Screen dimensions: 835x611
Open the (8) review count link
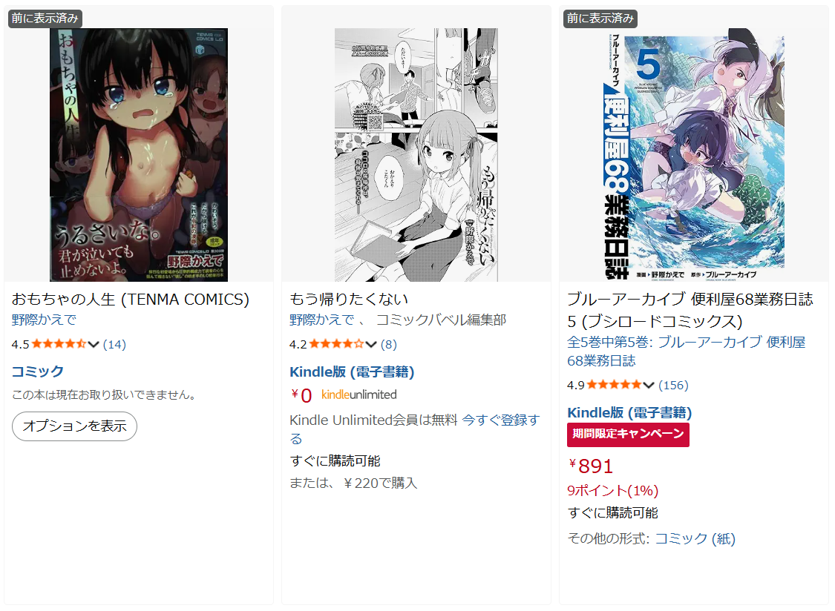click(x=389, y=344)
